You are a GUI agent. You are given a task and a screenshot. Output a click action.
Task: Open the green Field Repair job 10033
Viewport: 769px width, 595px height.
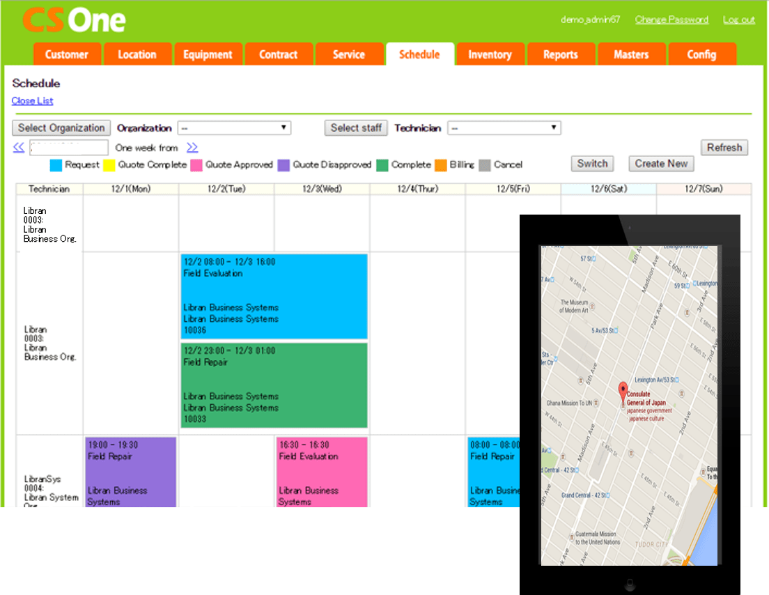click(x=274, y=385)
